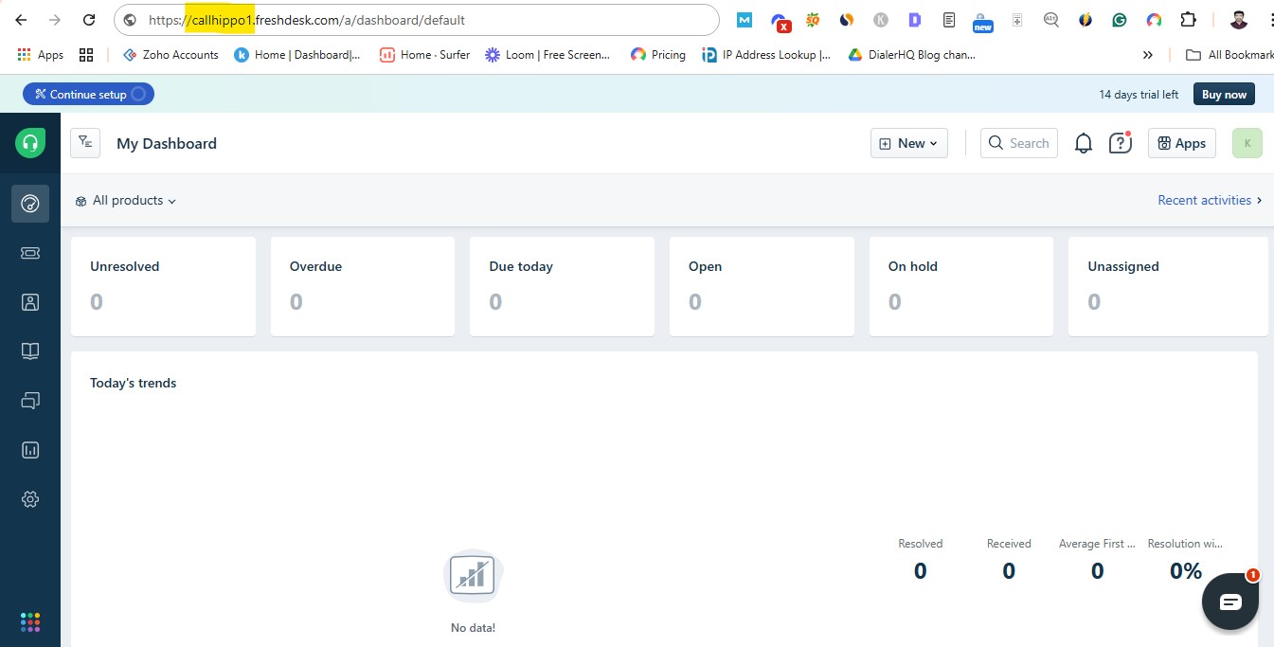The width and height of the screenshot is (1274, 647).
Task: Expand the New dropdown button
Action: click(909, 143)
